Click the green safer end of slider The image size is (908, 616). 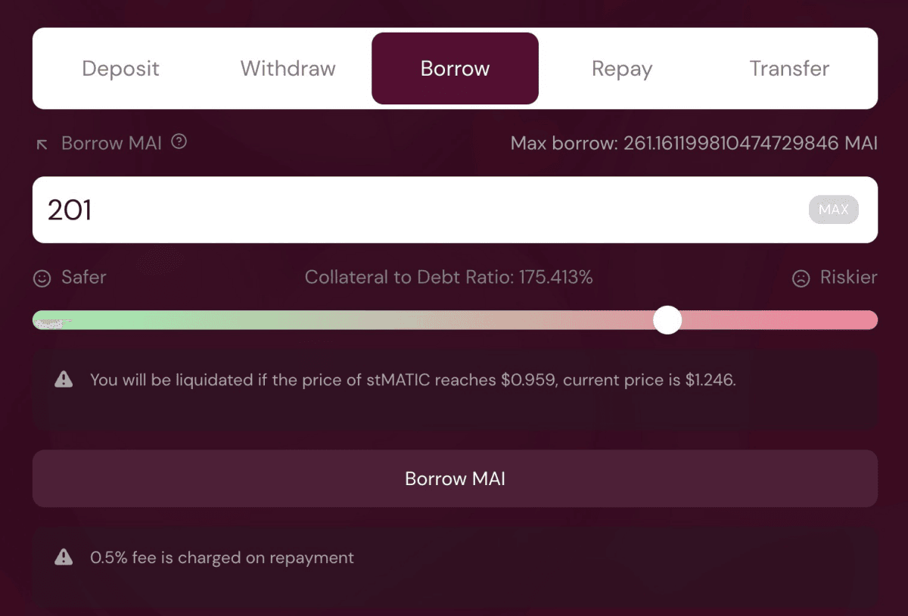tap(53, 320)
